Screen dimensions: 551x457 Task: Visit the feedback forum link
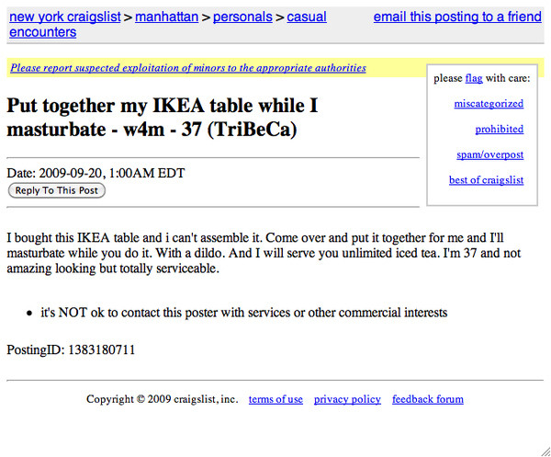pos(428,399)
